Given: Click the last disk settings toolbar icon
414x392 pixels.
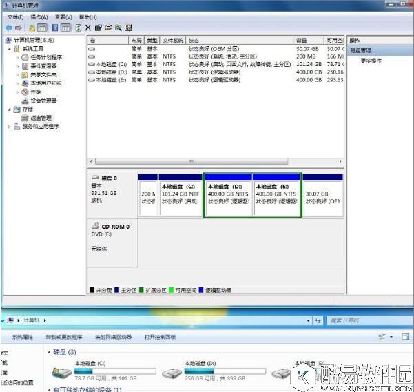Looking at the screenshot, I should coord(128,28).
